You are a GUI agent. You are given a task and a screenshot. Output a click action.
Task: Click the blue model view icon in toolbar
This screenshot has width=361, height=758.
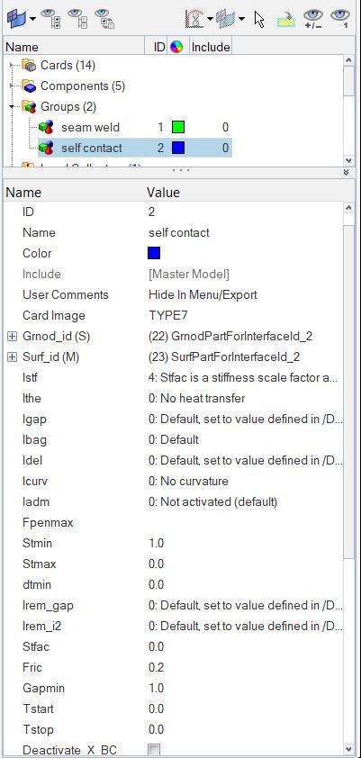[17, 19]
